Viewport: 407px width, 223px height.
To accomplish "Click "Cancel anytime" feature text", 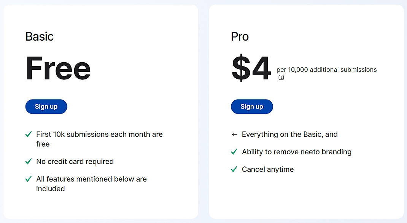I will [267, 169].
